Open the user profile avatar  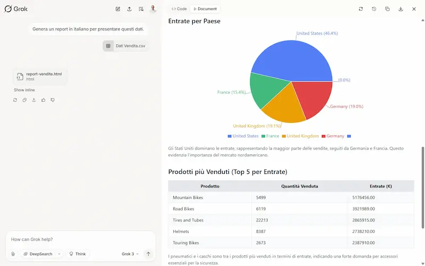tap(153, 9)
